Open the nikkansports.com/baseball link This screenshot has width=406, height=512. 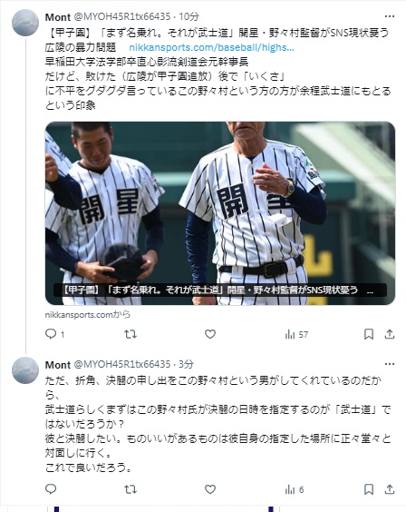pos(211,48)
